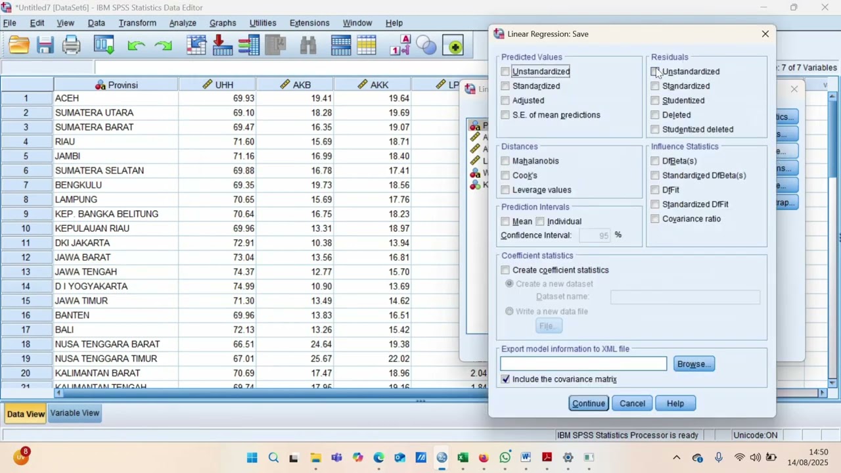Image resolution: width=841 pixels, height=473 pixels.
Task: Click Browse for XML export file
Action: 694,364
